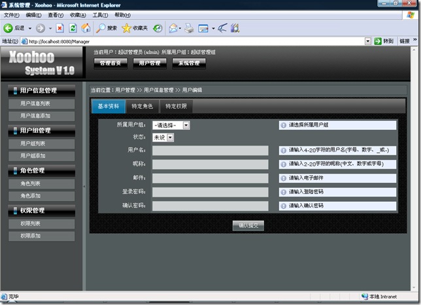The width and height of the screenshot is (421, 305).
Task: Switch to the 特定权限 tab
Action: tap(177, 106)
